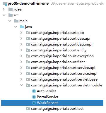Screen dimensions: 106x113
Task: Collapse the java folder arrow
Action: (x=16, y=27)
